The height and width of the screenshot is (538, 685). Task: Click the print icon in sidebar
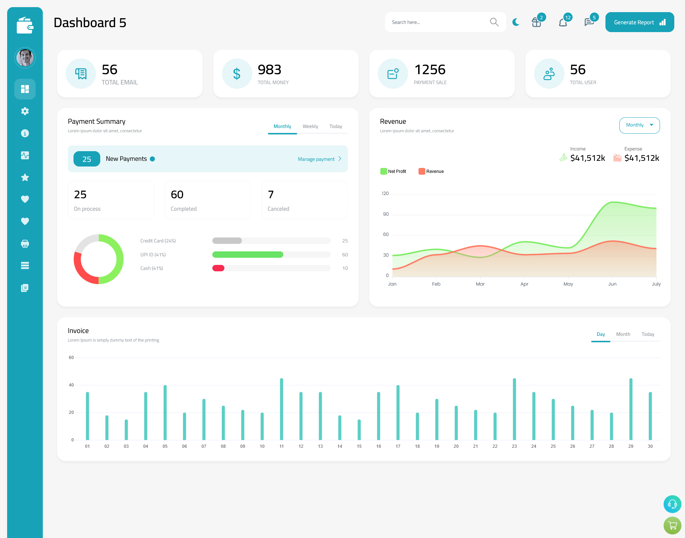tap(25, 244)
